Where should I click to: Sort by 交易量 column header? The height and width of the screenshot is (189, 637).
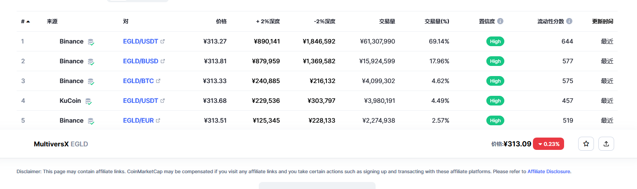tap(387, 21)
